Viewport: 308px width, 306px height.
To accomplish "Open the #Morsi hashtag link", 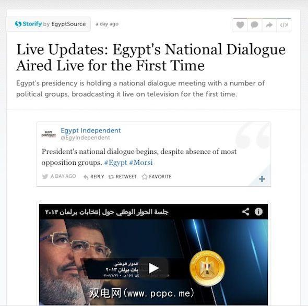I will point(140,163).
